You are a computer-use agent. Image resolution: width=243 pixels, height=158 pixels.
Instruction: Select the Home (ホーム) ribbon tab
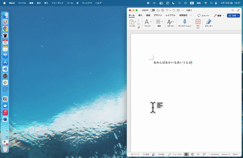132,15
